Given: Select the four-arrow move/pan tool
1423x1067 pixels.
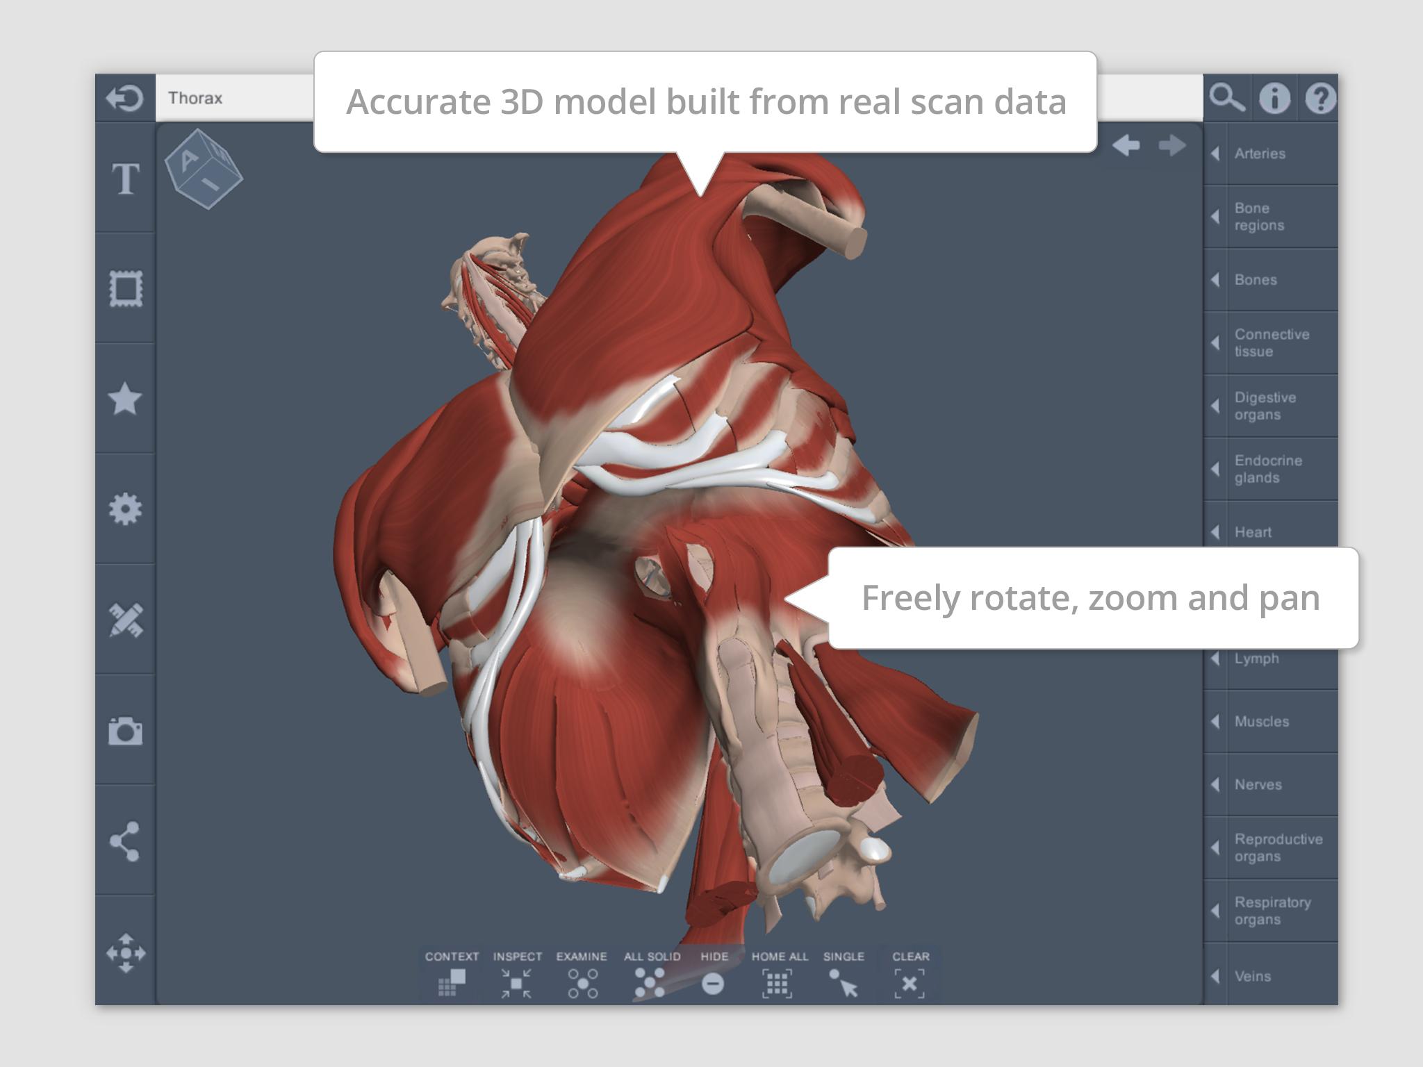Looking at the screenshot, I should pyautogui.click(x=126, y=952).
